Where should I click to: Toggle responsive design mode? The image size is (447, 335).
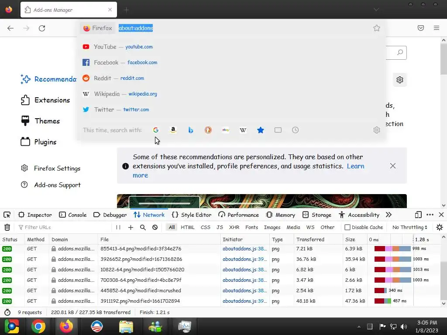coord(418,215)
